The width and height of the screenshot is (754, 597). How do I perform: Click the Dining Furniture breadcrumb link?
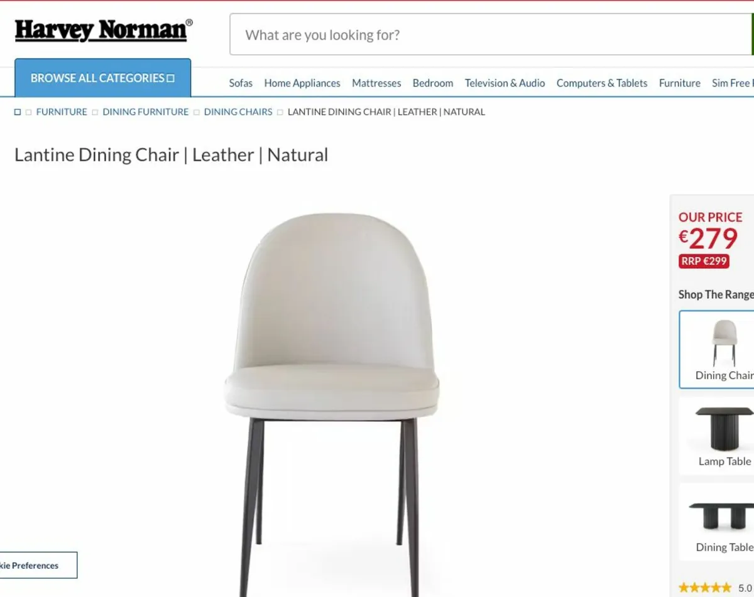(146, 112)
